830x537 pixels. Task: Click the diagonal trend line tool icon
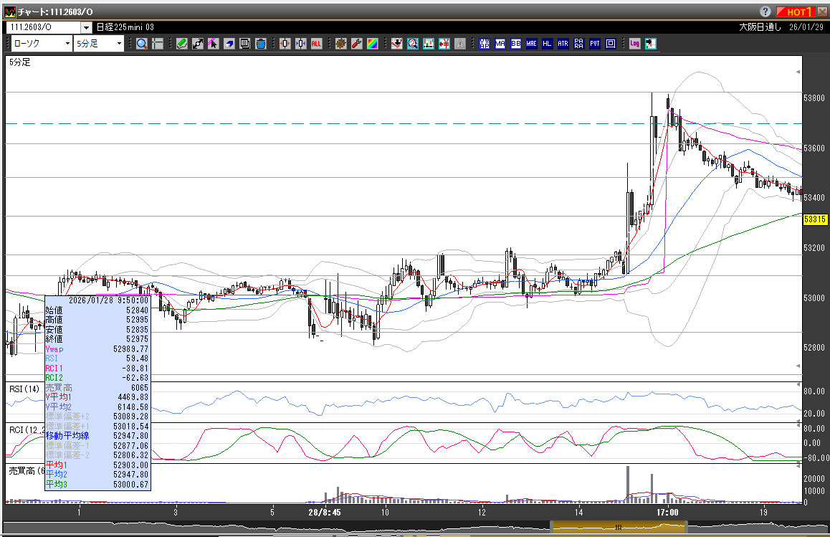click(x=197, y=44)
